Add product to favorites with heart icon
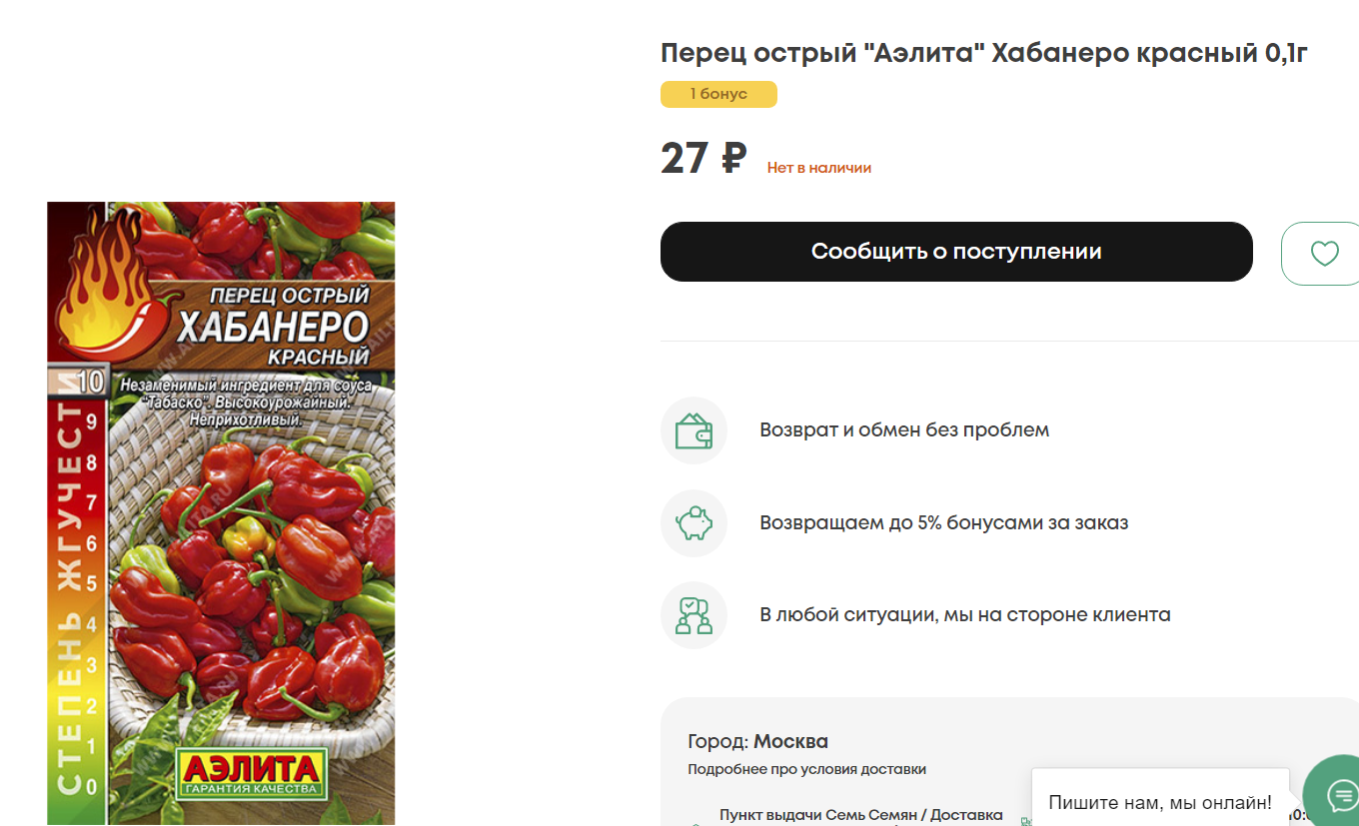Image resolution: width=1359 pixels, height=826 pixels. [1323, 254]
